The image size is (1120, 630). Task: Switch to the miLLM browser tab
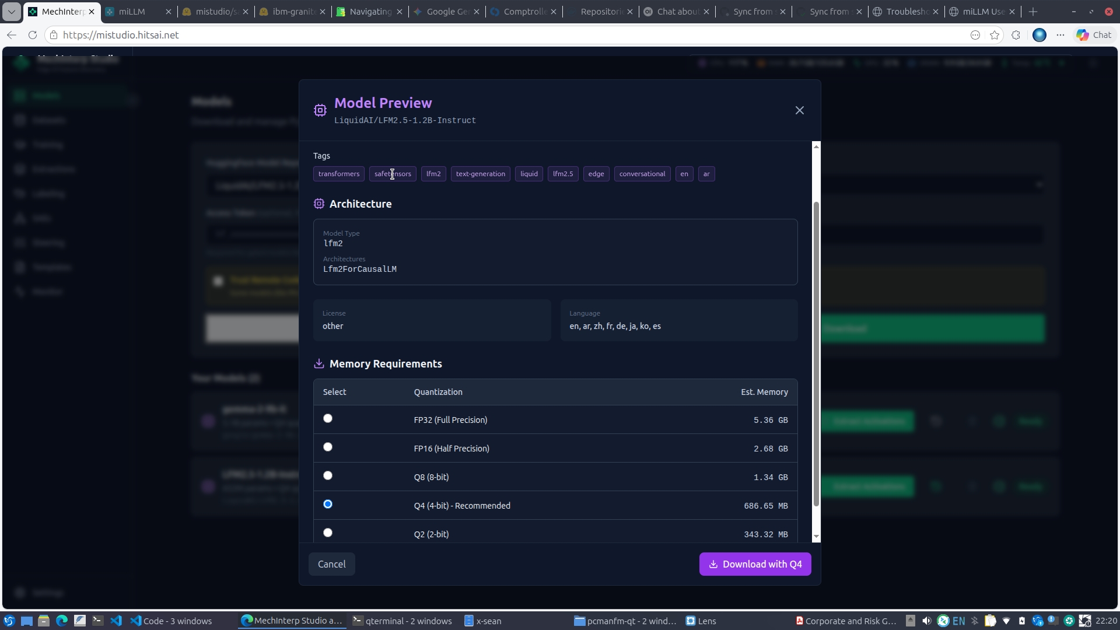point(138,12)
